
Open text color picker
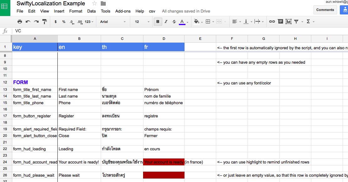click(x=182, y=22)
